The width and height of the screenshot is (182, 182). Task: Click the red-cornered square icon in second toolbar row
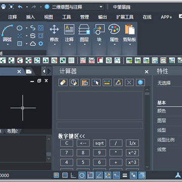[100, 60]
